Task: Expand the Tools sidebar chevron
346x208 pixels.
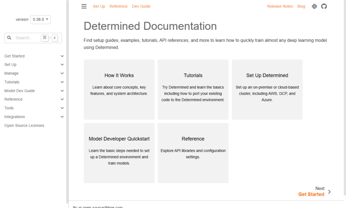Action: [x=62, y=108]
